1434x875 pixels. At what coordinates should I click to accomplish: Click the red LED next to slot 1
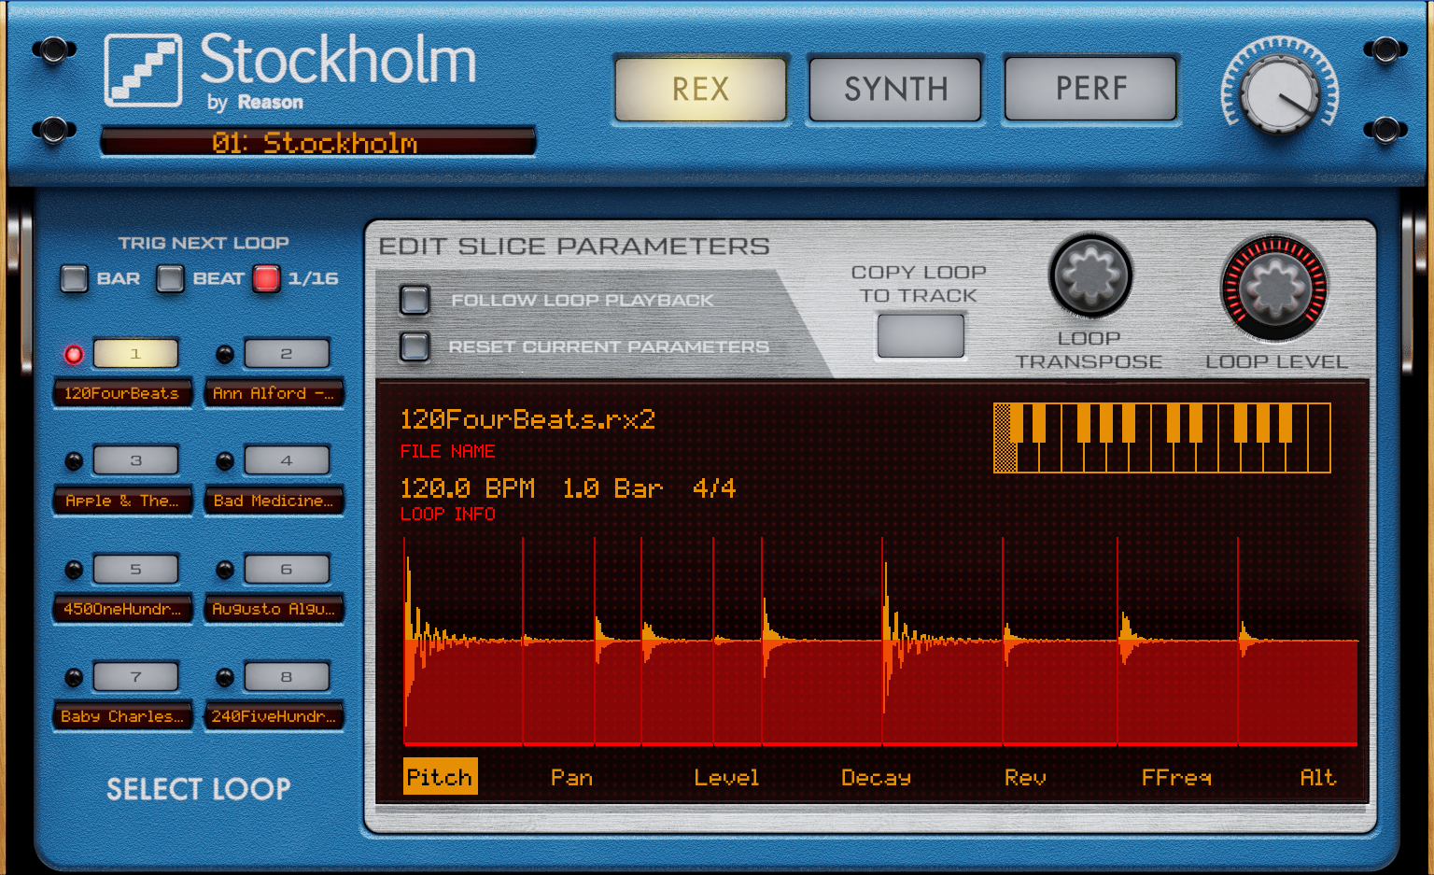[74, 355]
